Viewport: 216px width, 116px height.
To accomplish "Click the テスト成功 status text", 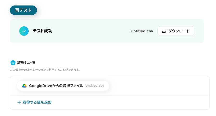I will 43,31.
